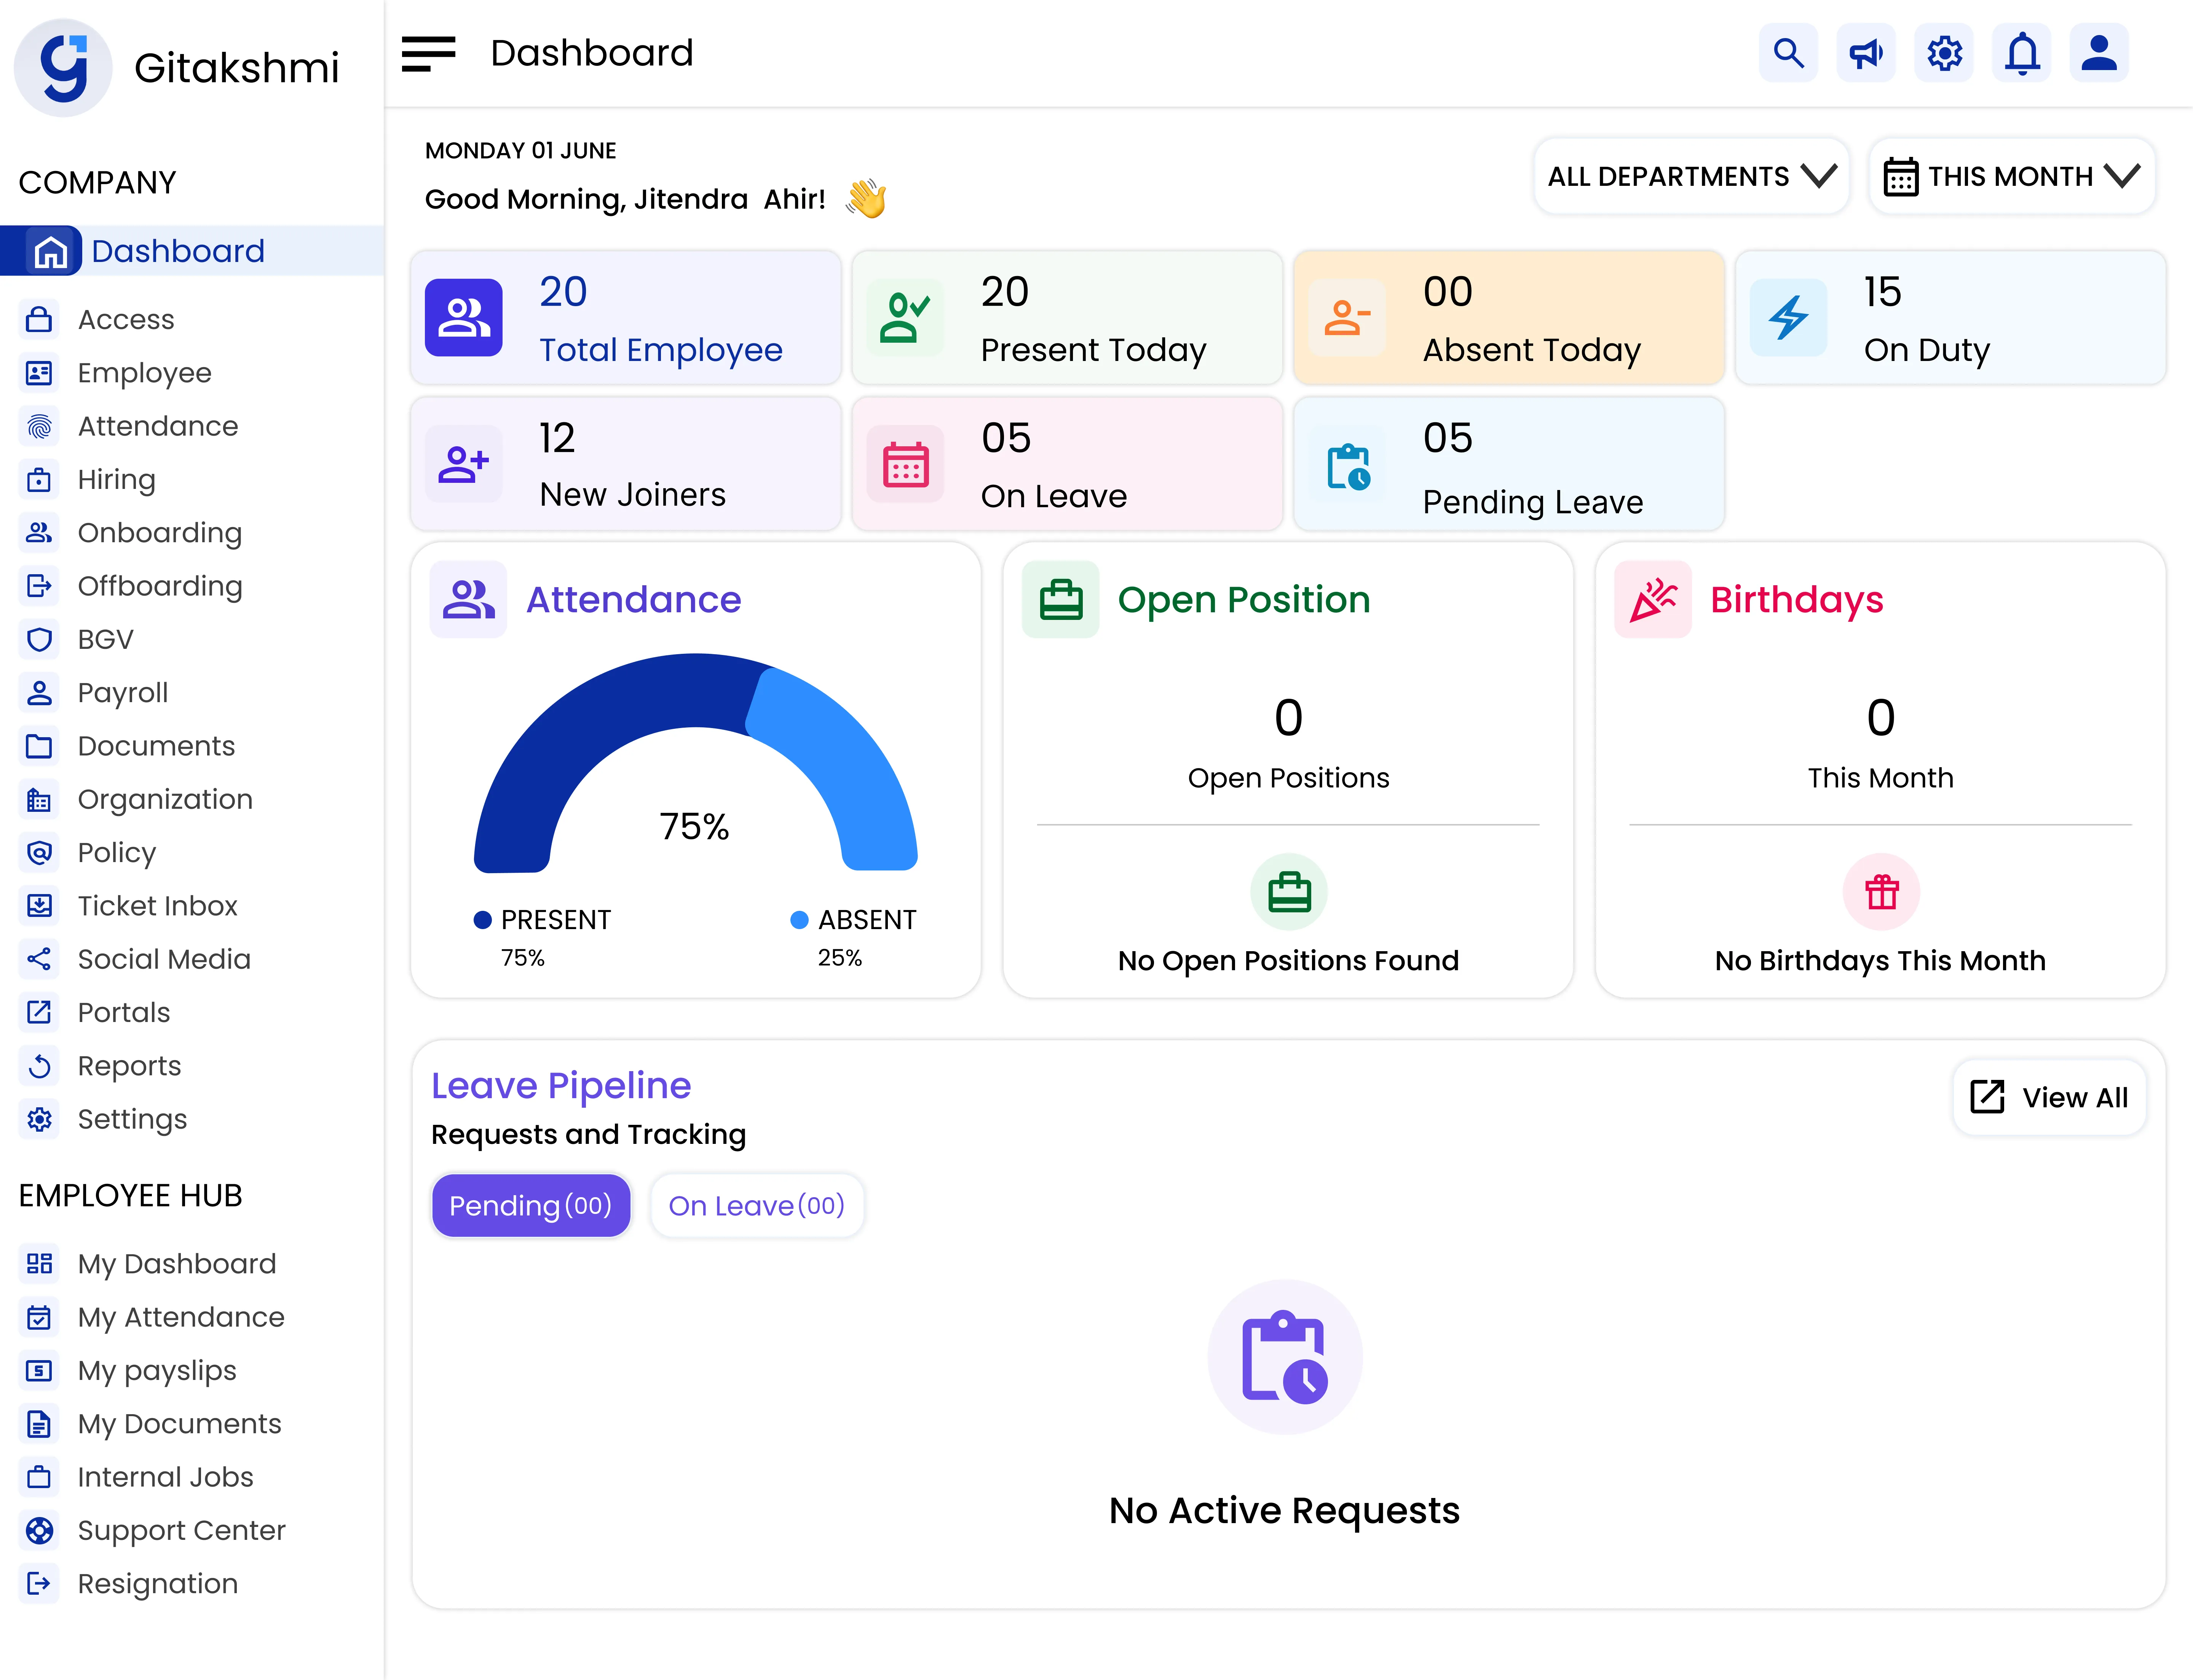Select the Pending (00) tab

[x=531, y=1206]
